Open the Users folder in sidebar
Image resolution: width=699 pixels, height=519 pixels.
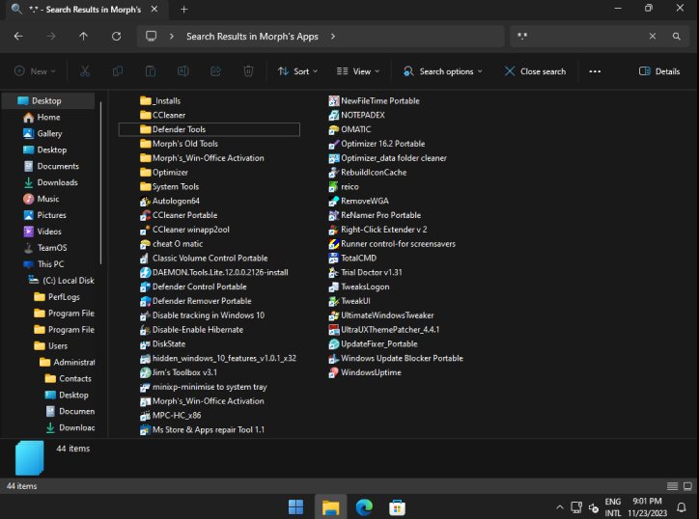point(58,345)
